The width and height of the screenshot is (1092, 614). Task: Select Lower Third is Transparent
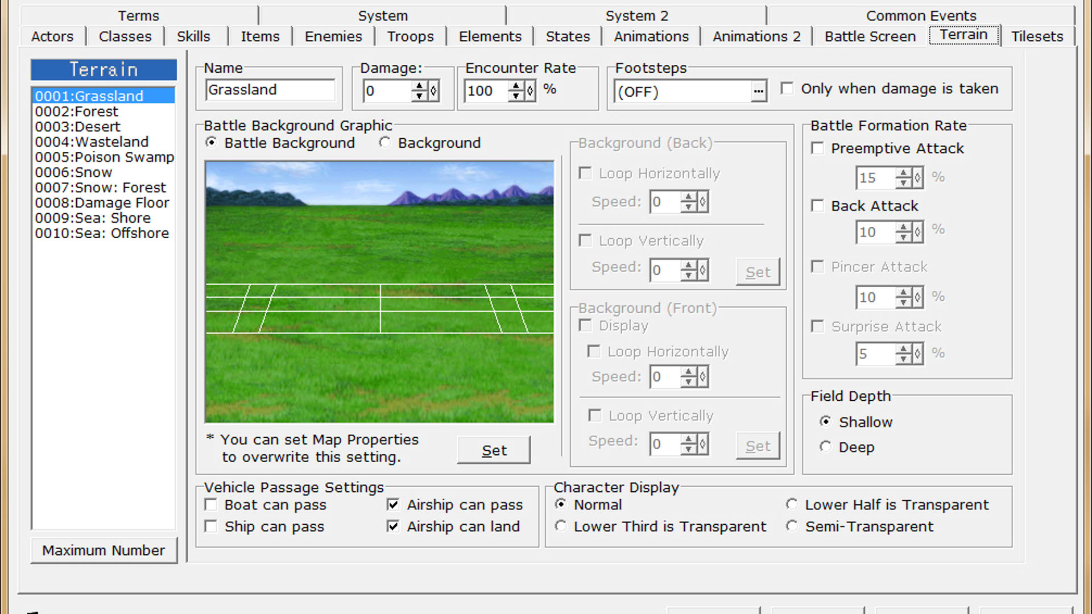[x=561, y=526]
